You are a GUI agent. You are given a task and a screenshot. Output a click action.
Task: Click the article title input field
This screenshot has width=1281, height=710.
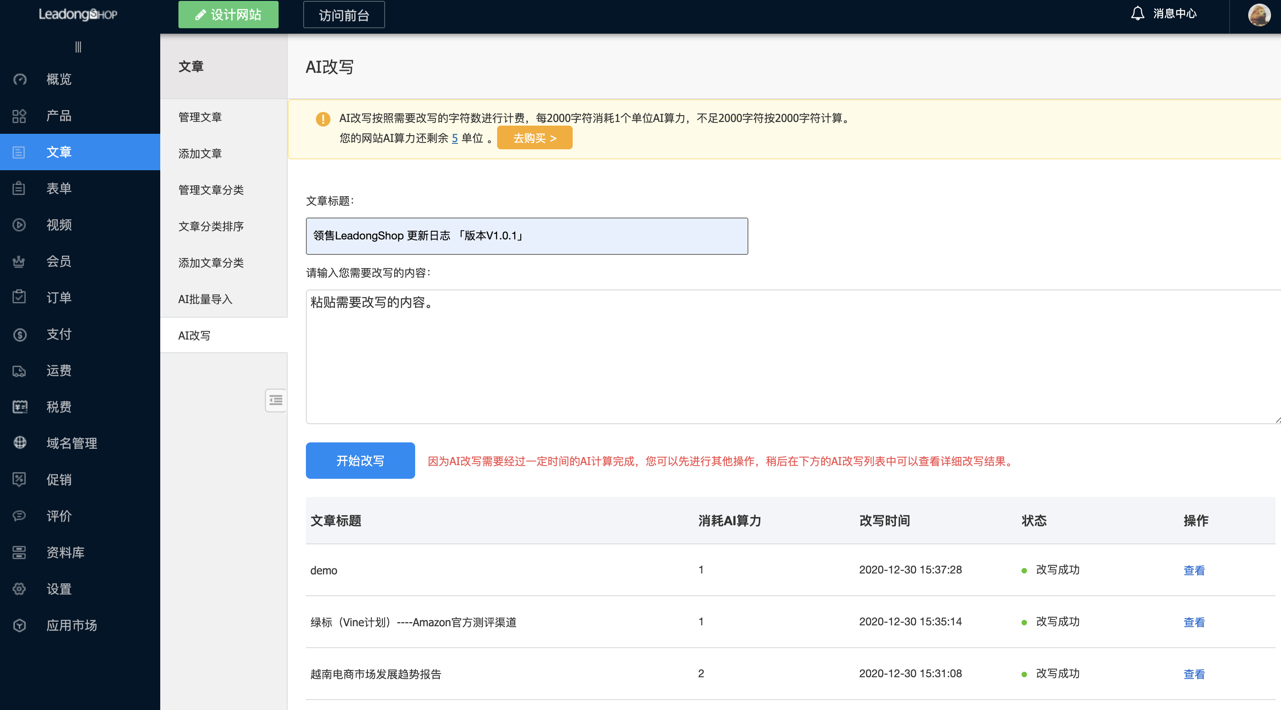pyautogui.click(x=526, y=236)
